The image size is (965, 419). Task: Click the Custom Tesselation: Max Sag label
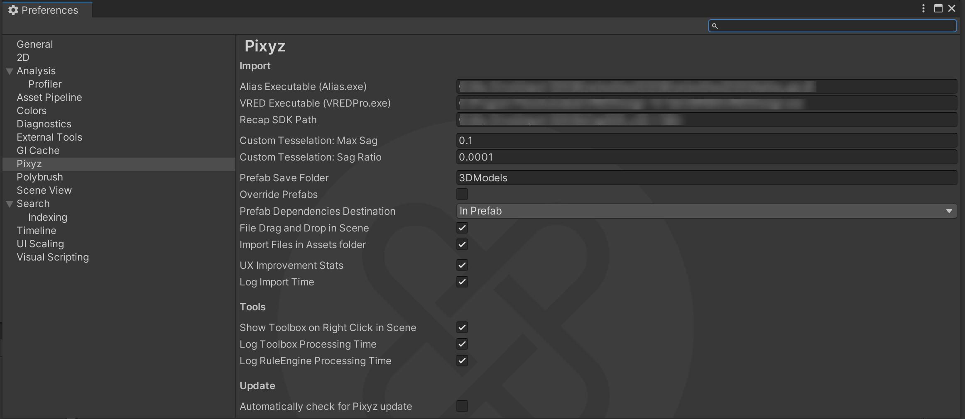click(309, 140)
